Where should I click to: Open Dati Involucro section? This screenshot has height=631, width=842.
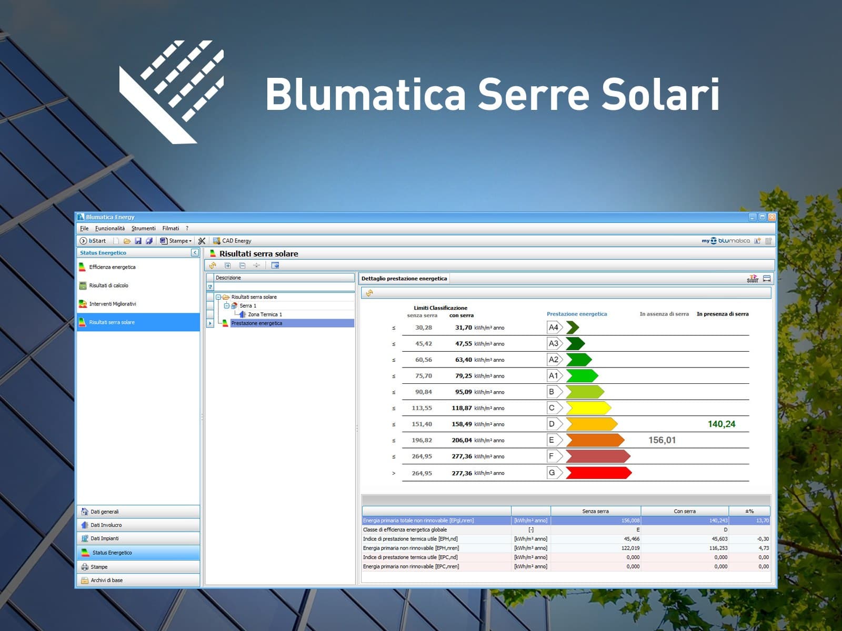(x=138, y=525)
